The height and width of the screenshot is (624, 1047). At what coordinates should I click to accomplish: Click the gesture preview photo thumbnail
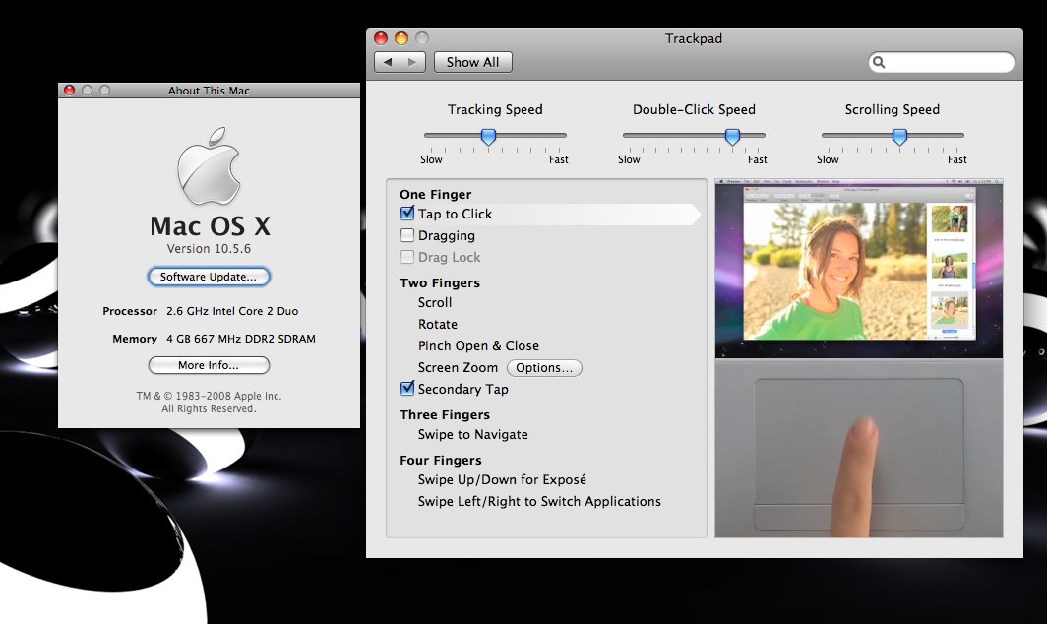pos(859,269)
